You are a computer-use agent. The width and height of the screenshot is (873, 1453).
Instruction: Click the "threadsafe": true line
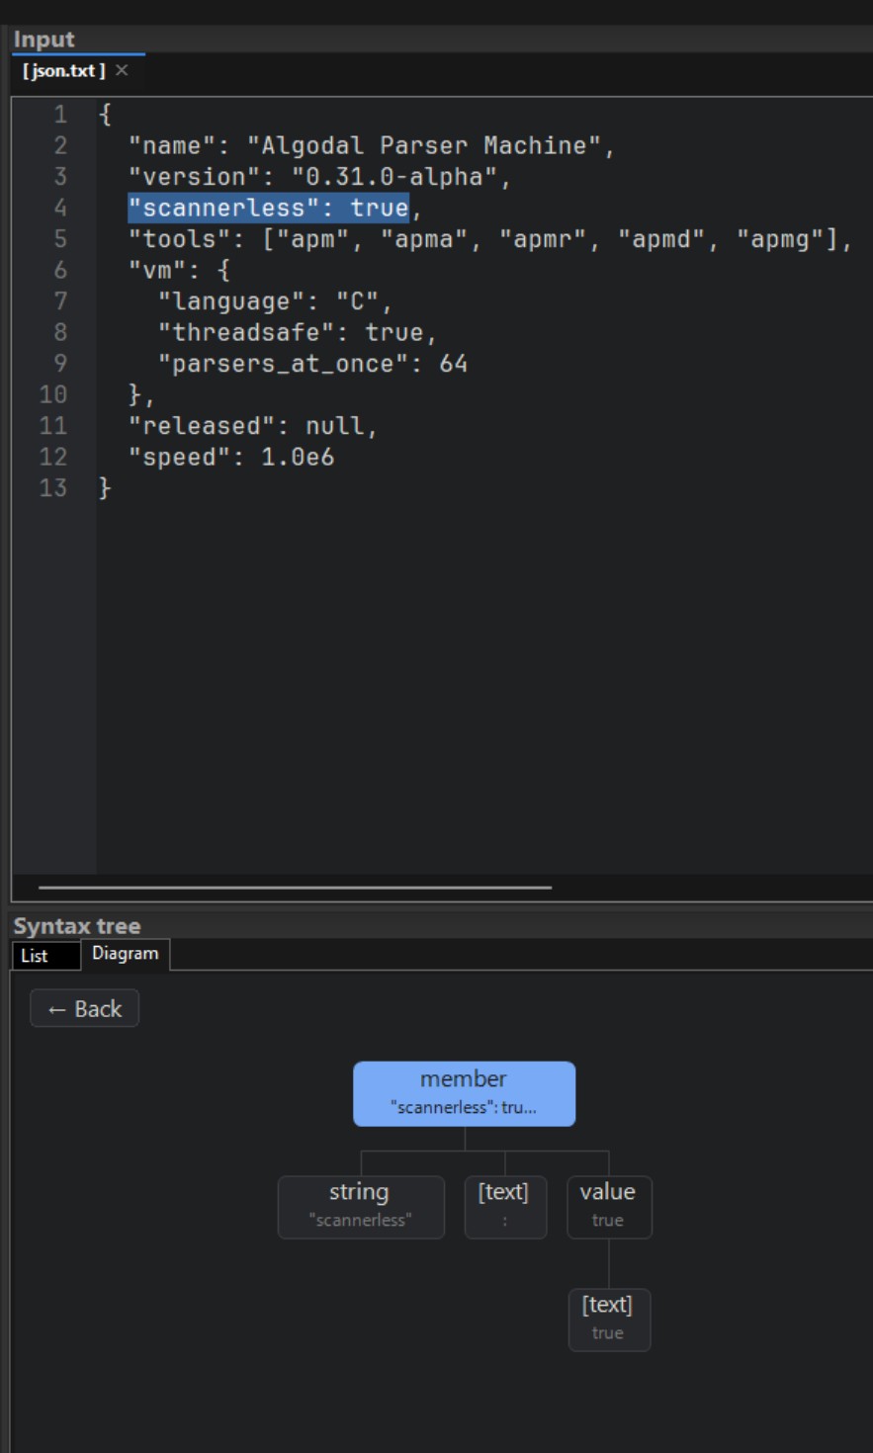point(298,333)
